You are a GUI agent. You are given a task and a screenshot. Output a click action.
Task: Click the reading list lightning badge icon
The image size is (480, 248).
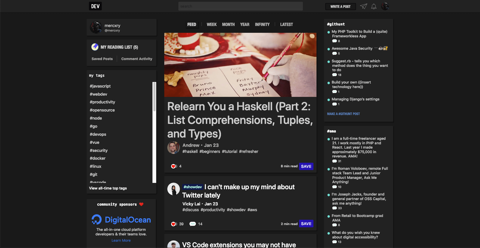(94, 47)
